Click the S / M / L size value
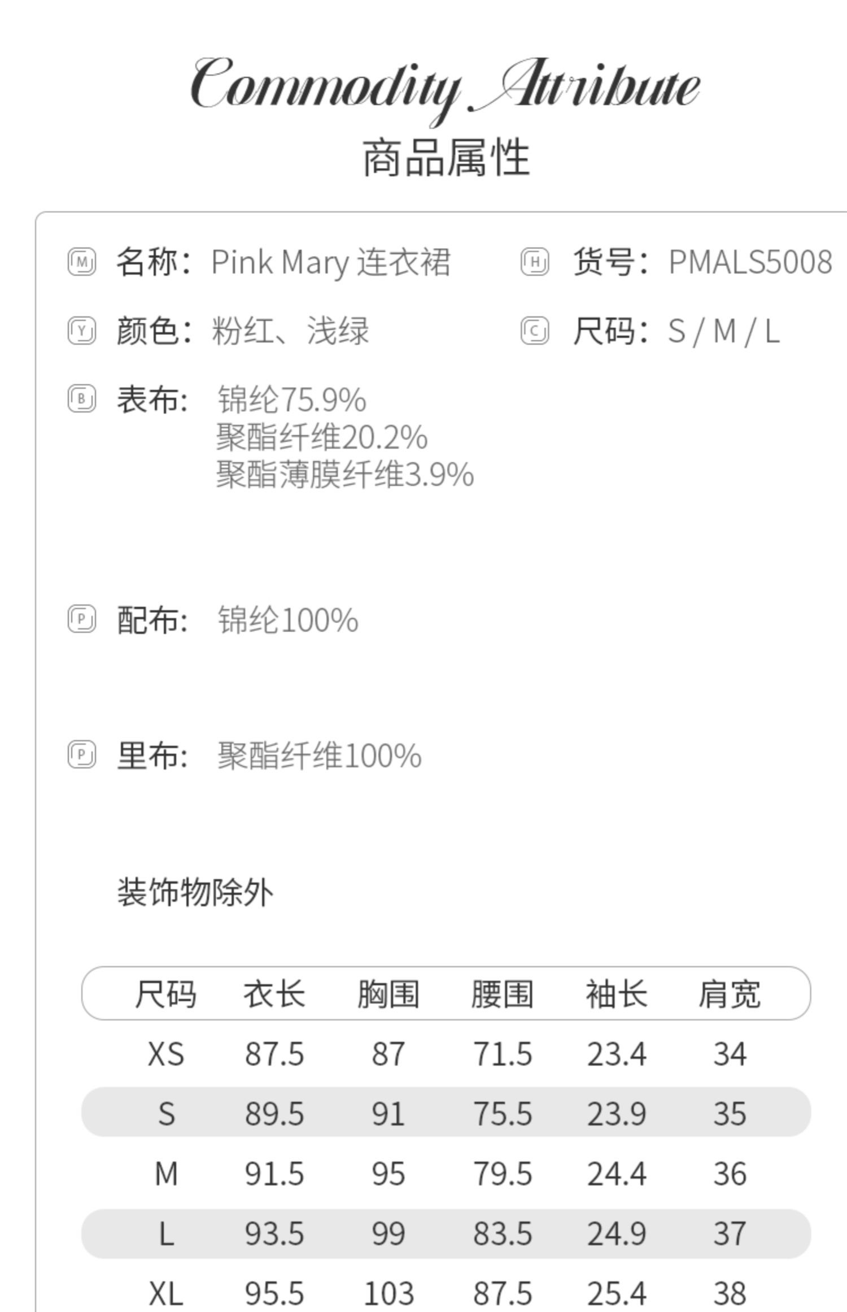This screenshot has width=847, height=1312. click(x=724, y=331)
